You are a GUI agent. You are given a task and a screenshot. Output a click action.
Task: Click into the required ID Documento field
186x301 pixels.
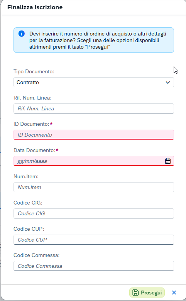94,135
